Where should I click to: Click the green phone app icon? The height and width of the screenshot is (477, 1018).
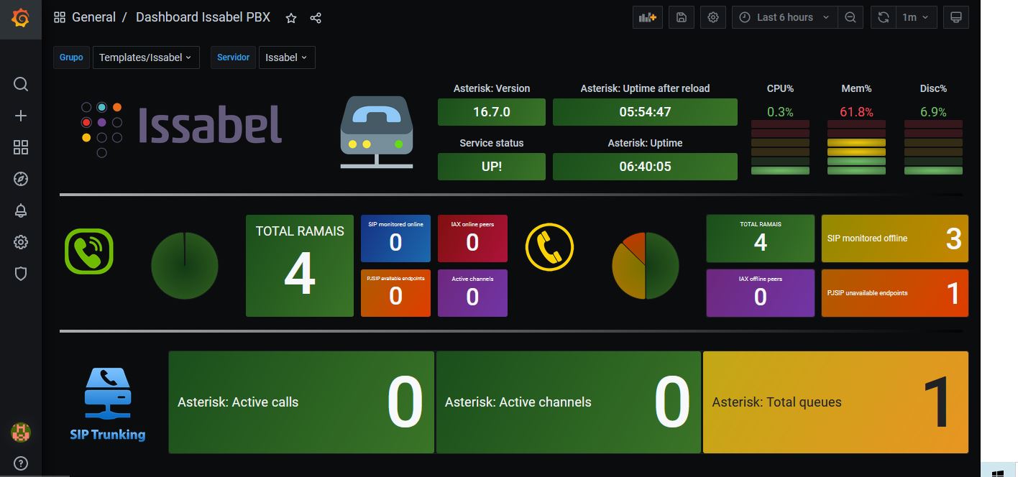point(89,251)
